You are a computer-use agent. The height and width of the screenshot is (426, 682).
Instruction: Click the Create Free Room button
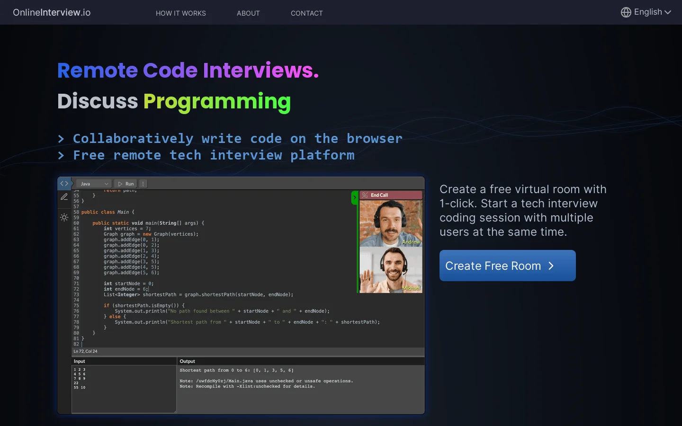pyautogui.click(x=508, y=266)
